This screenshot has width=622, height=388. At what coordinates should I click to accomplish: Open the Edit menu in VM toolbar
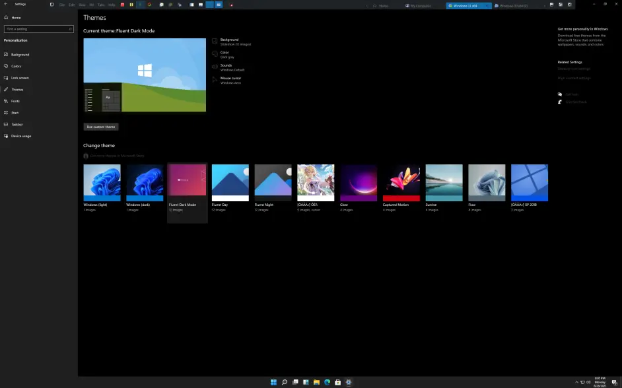coord(71,5)
